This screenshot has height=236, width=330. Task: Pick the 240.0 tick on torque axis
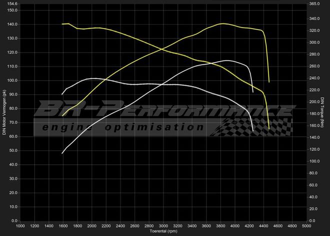pos(314,78)
